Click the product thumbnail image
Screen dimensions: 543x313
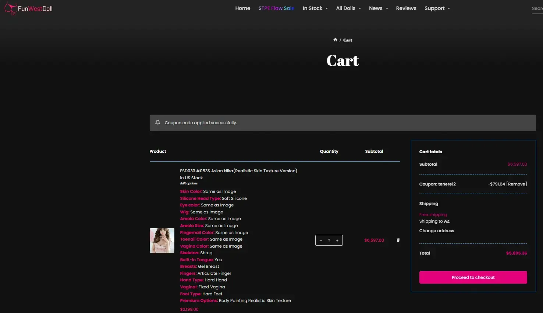coord(162,240)
